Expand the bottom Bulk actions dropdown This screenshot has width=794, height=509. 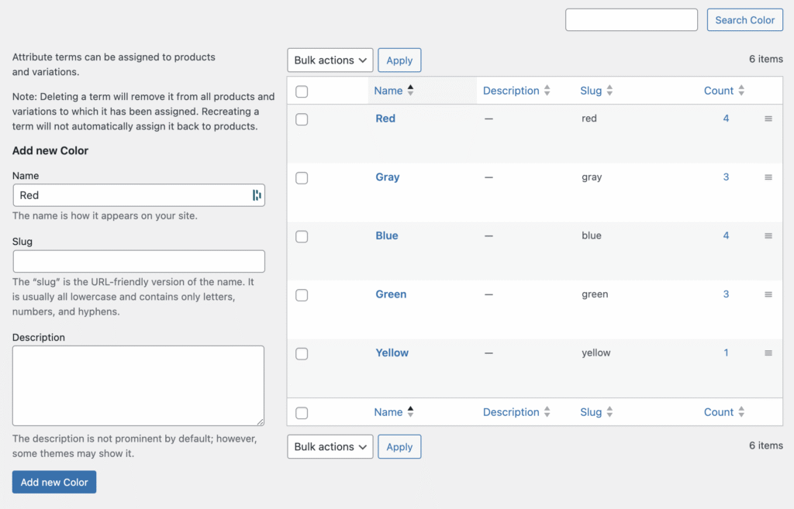pos(330,447)
